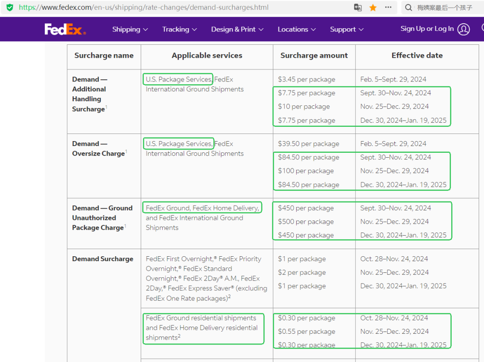Select the Surcharge amount column header

click(314, 56)
